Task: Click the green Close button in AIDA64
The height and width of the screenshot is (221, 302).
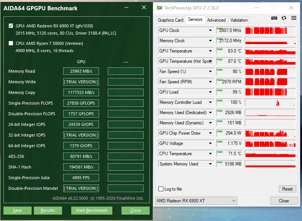Action: tap(136, 210)
